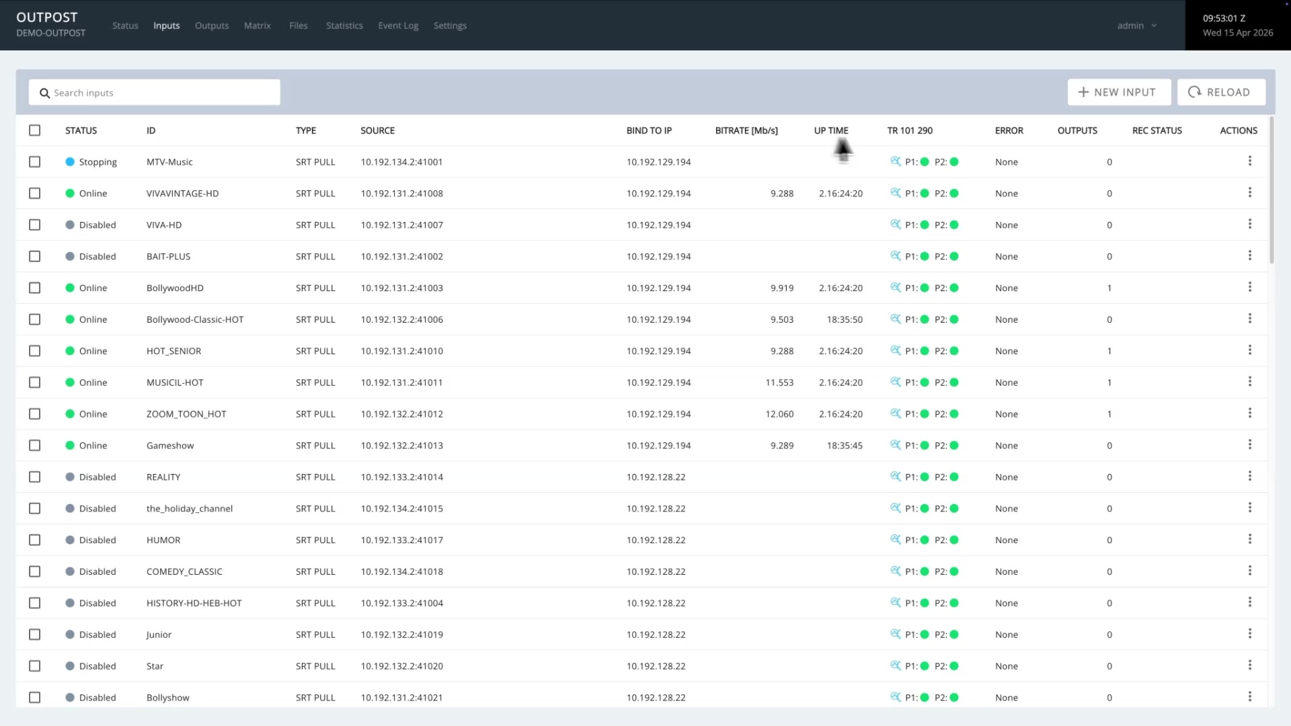This screenshot has width=1291, height=726.
Task: Click the search magnifier icon
Action: 44,93
